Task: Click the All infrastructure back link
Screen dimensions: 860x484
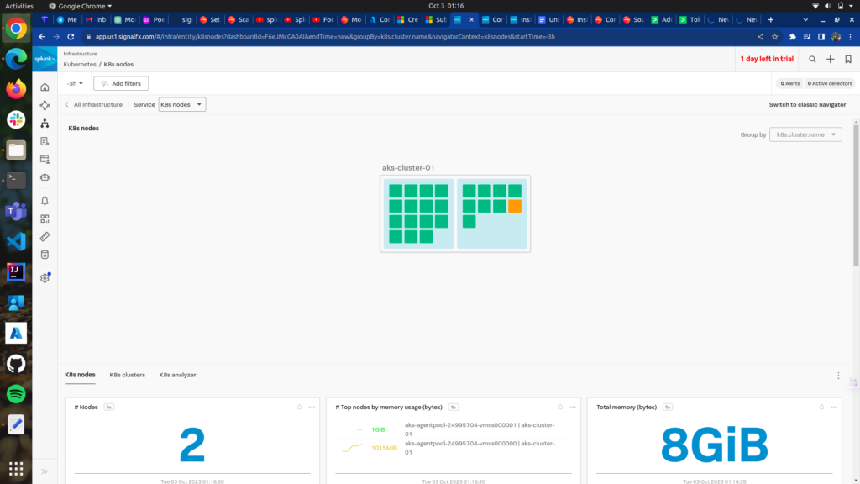Action: tap(94, 104)
